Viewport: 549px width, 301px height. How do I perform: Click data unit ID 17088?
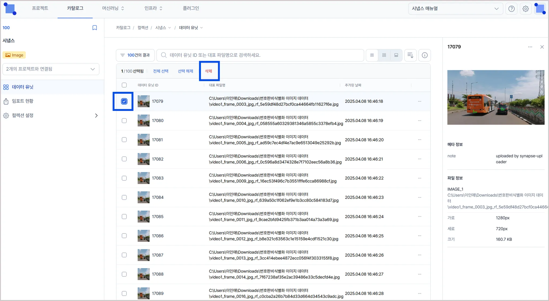click(158, 274)
